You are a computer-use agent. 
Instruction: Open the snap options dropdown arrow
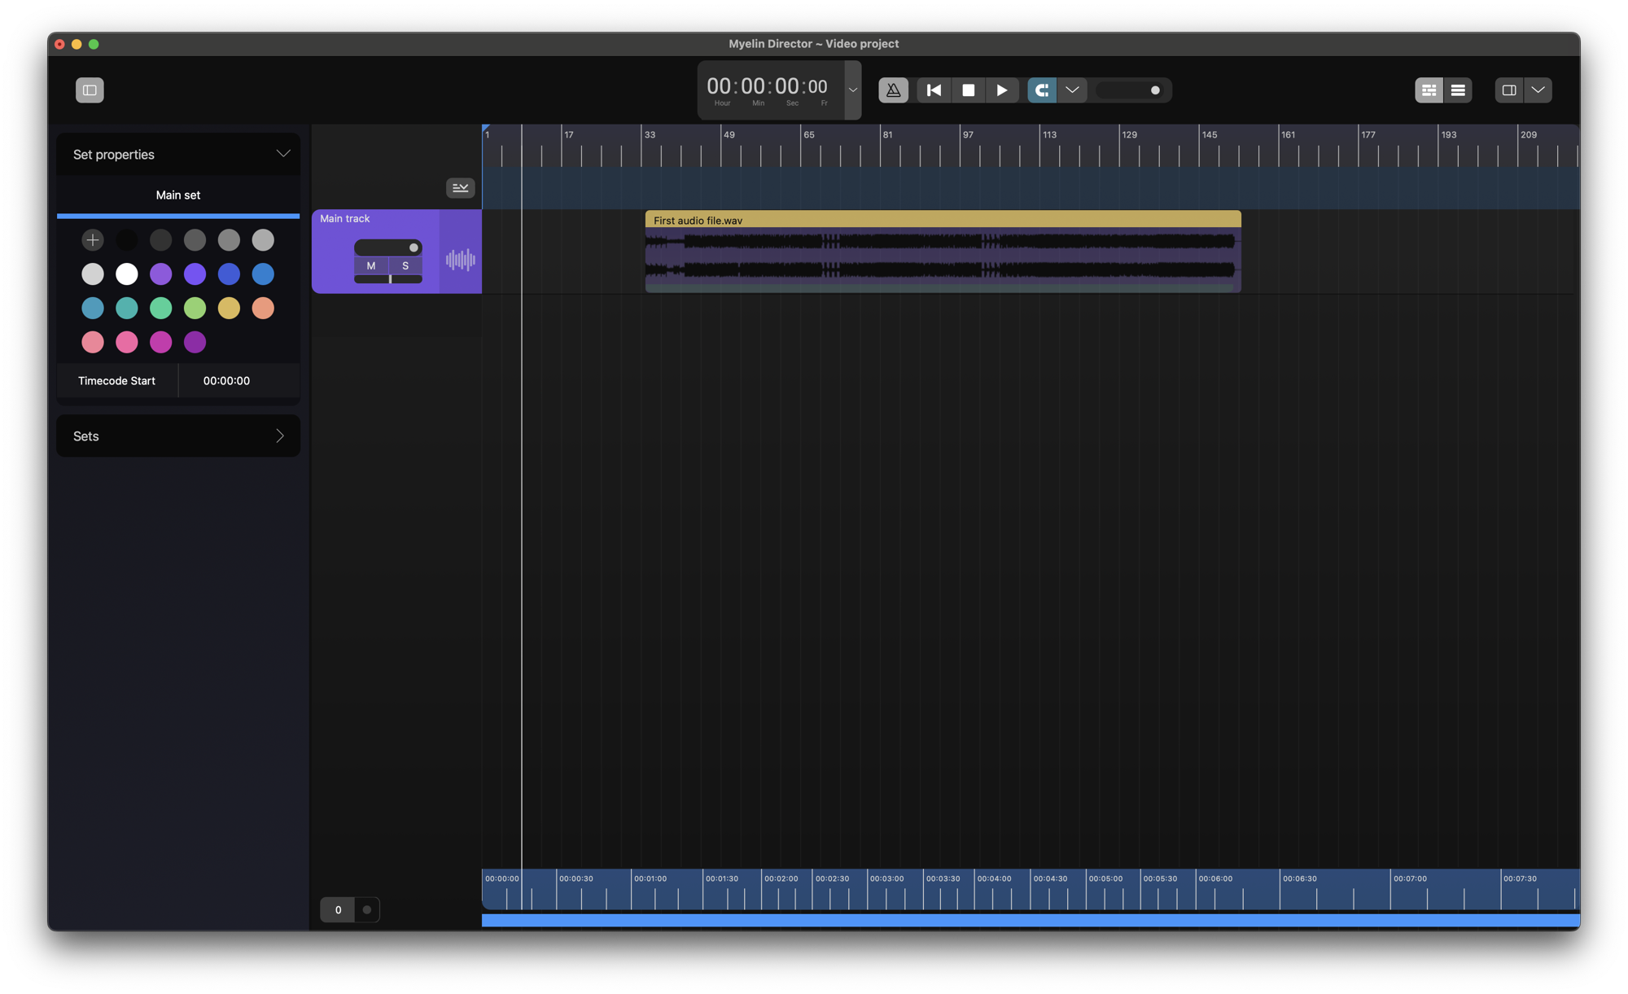pyautogui.click(x=1072, y=90)
